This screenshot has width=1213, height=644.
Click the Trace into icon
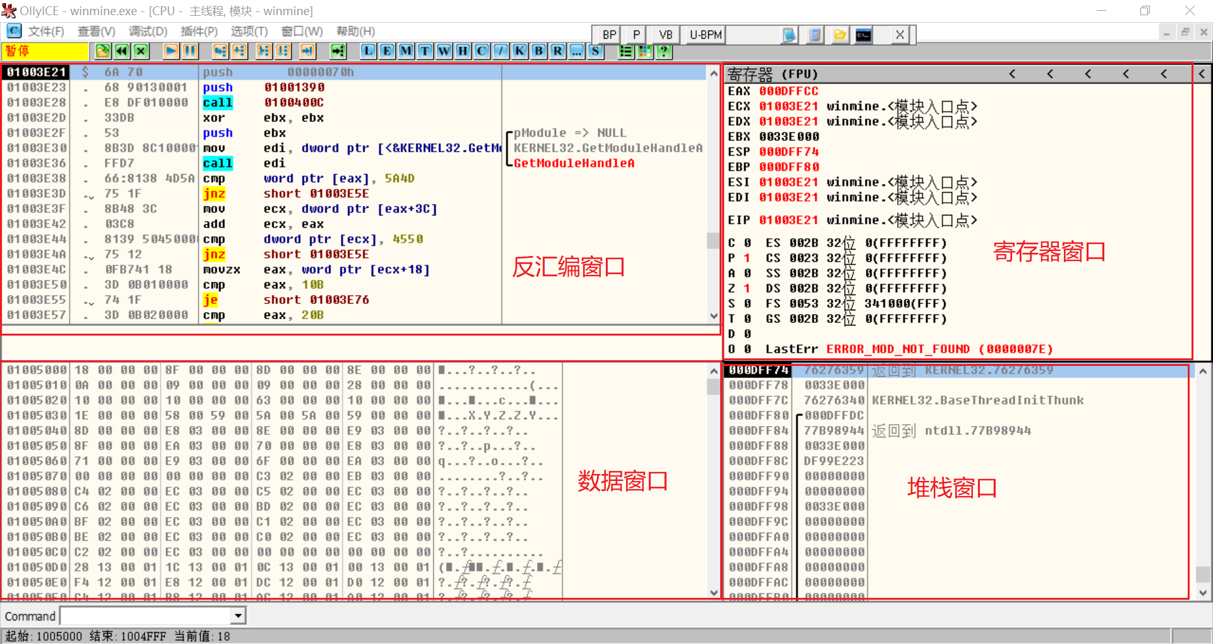point(263,51)
